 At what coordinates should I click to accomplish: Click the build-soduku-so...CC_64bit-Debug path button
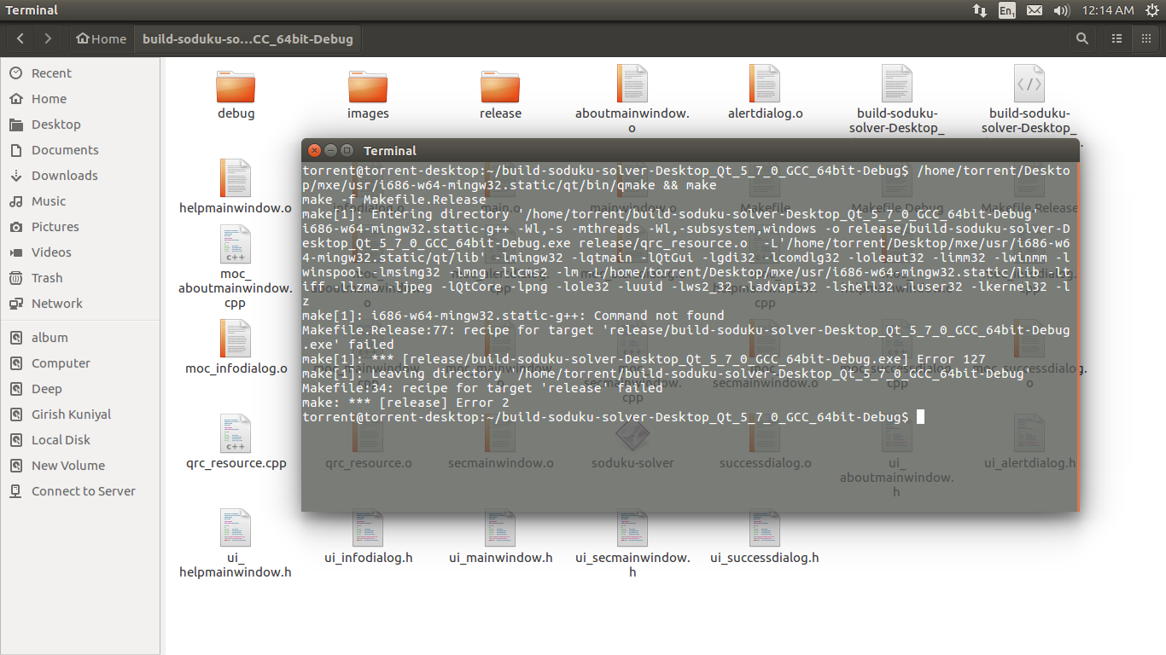pos(247,38)
